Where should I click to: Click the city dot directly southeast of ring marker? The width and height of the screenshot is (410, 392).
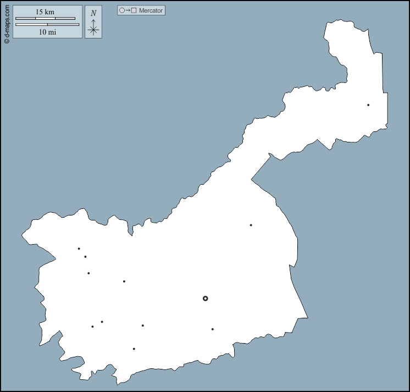coord(212,329)
